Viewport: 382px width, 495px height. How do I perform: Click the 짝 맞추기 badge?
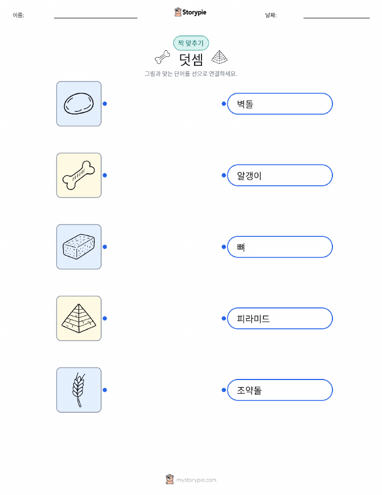click(x=191, y=43)
